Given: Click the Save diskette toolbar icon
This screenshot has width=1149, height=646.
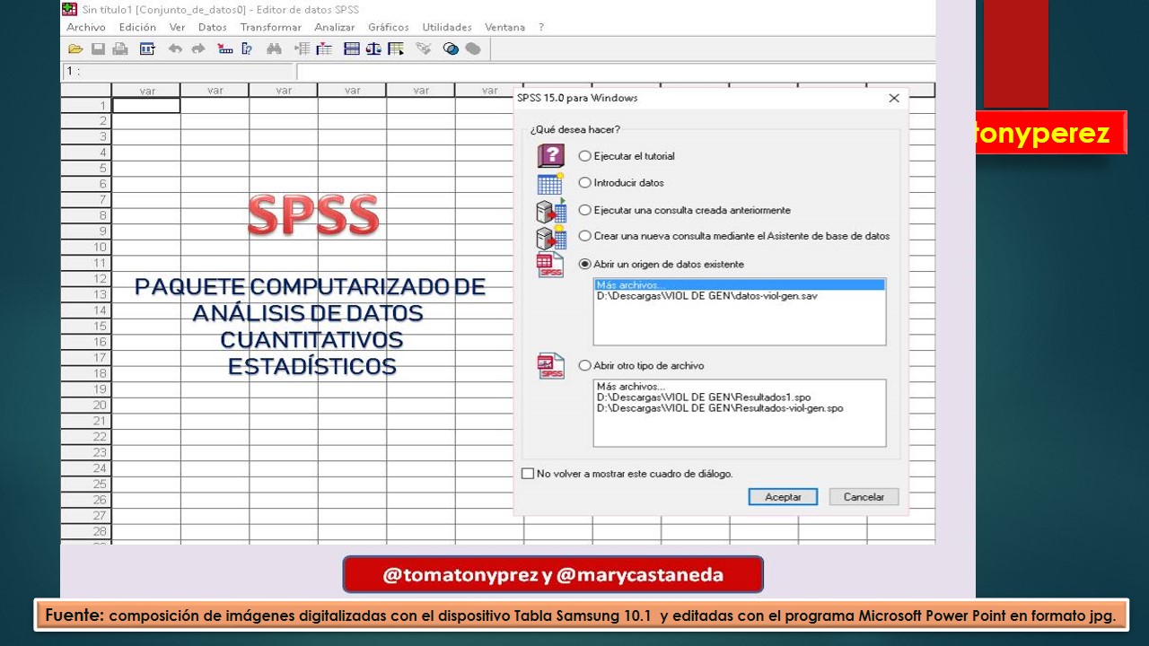Looking at the screenshot, I should [98, 49].
